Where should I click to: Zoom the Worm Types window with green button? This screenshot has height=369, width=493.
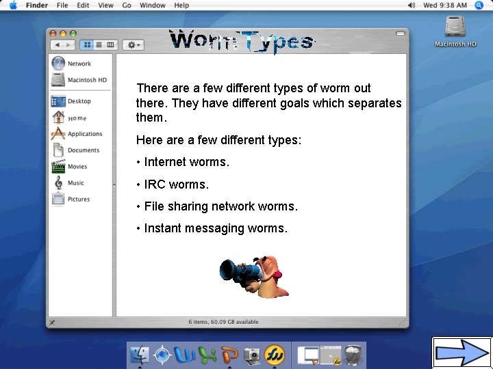pyautogui.click(x=73, y=33)
